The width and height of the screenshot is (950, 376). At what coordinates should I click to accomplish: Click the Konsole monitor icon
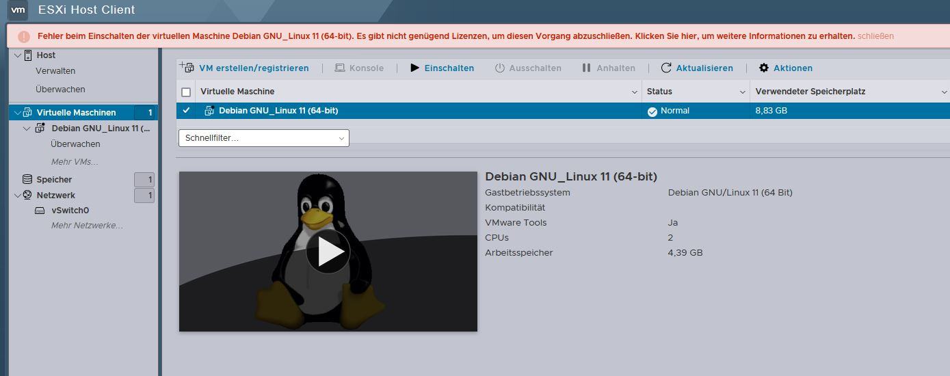coord(340,68)
